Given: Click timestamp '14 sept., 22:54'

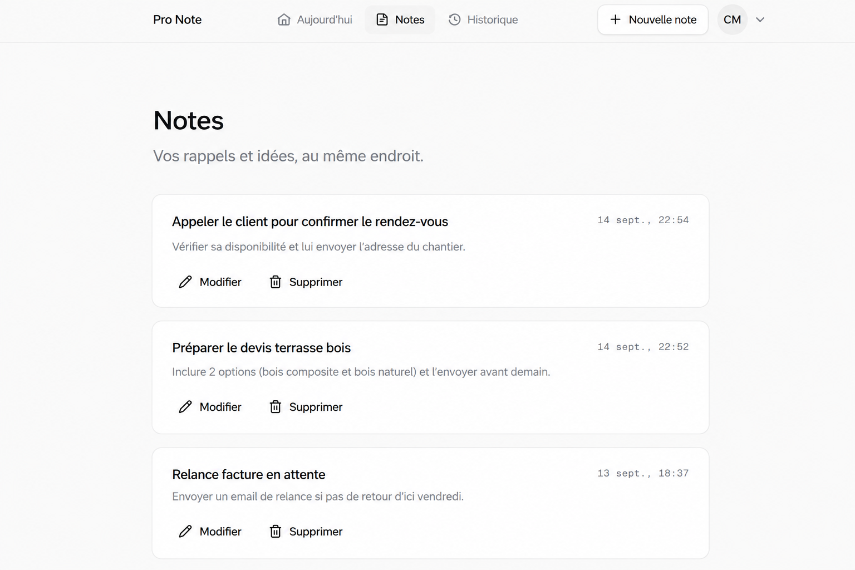Looking at the screenshot, I should pyautogui.click(x=643, y=220).
